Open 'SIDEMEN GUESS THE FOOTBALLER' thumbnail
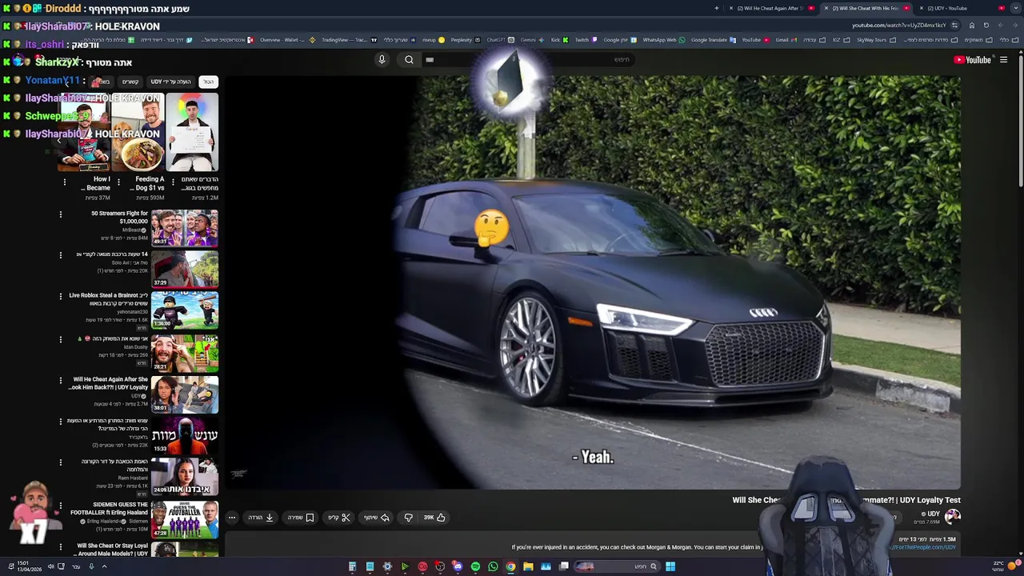The image size is (1024, 576). [185, 518]
